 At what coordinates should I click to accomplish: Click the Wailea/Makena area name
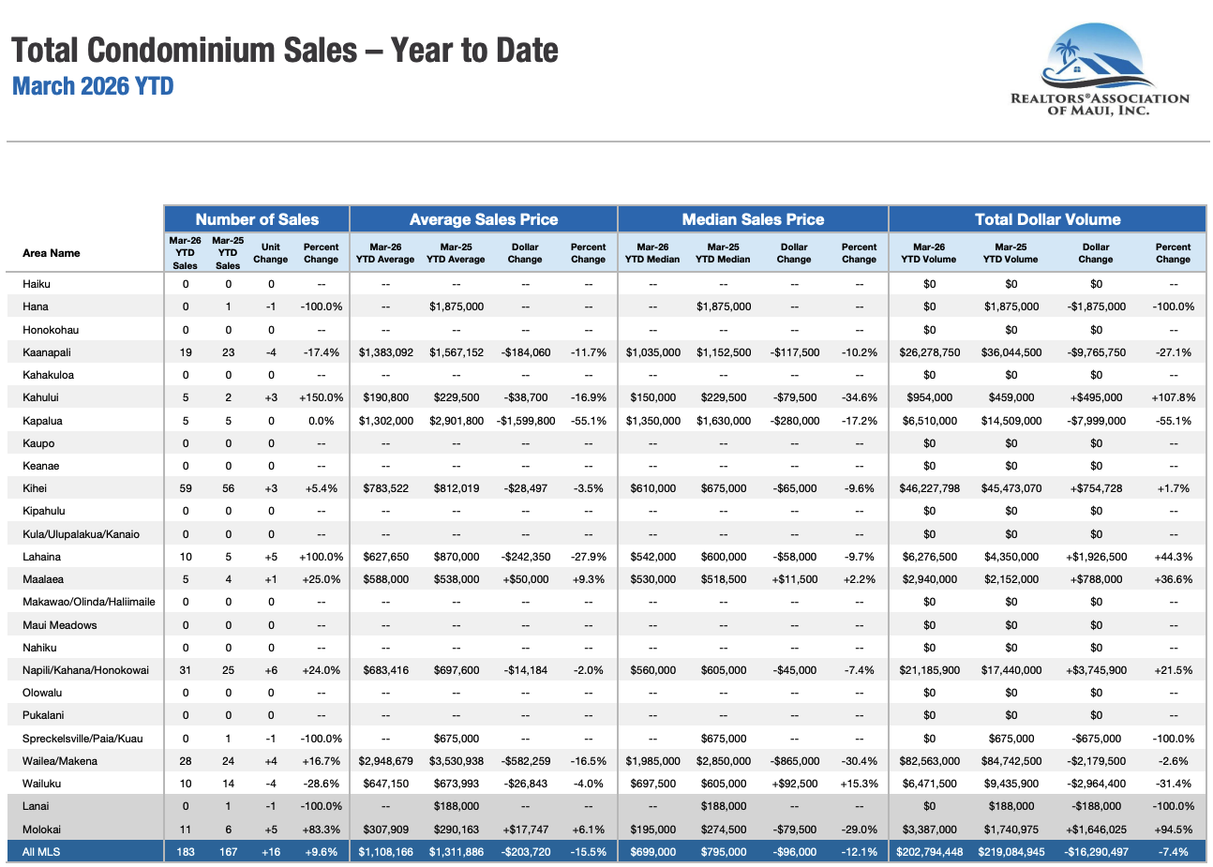pos(60,761)
